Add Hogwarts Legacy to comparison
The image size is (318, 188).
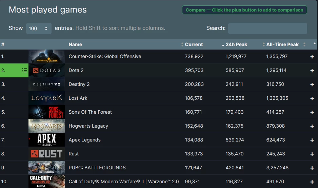312,126
